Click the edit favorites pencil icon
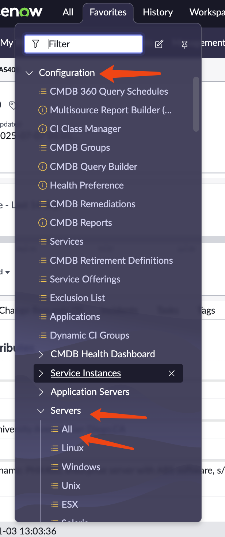 (159, 44)
